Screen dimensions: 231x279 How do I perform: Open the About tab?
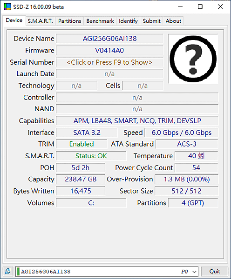173,21
